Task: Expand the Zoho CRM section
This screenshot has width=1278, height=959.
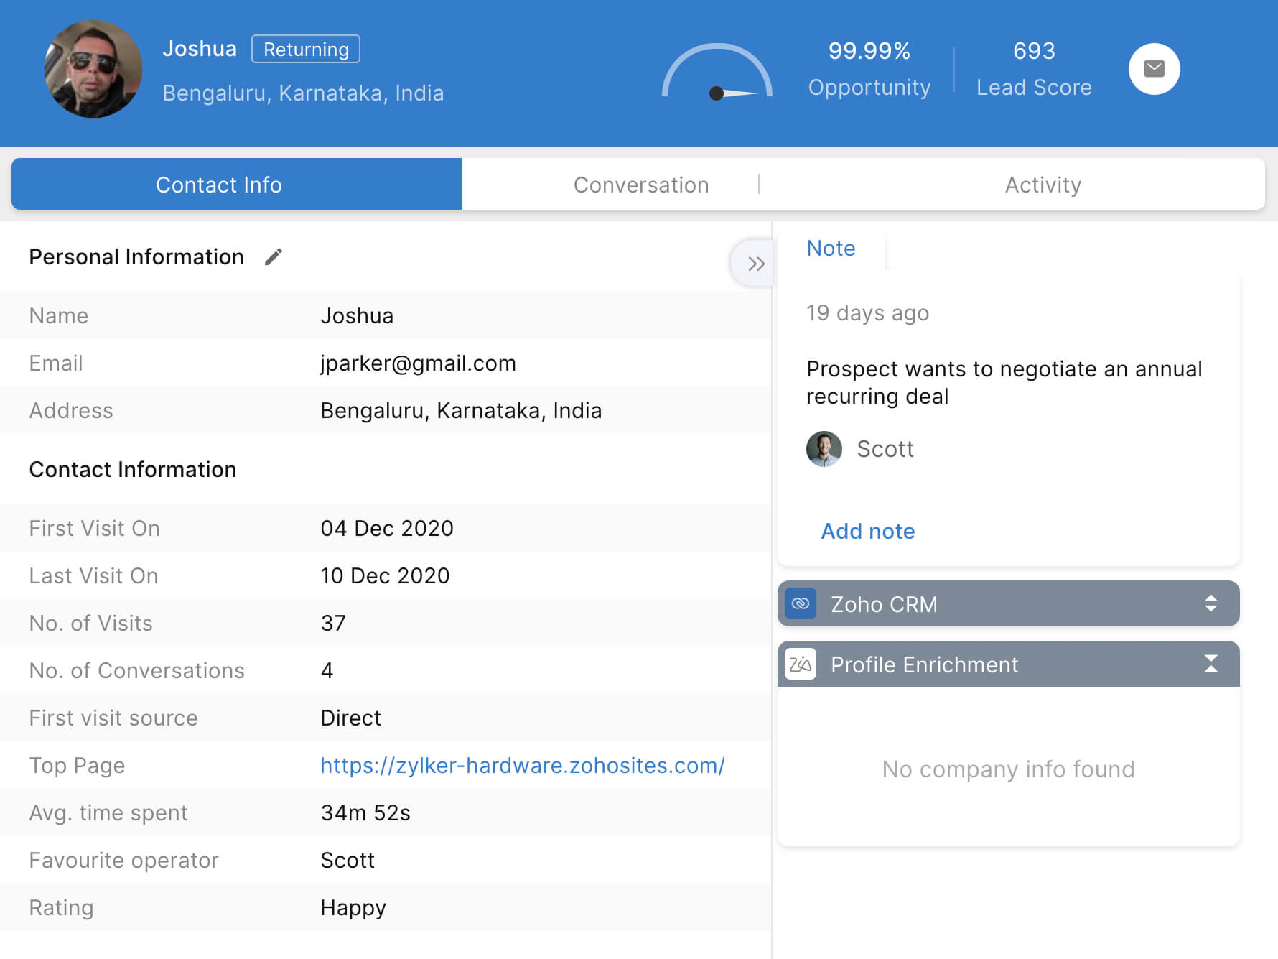Action: (x=1211, y=603)
